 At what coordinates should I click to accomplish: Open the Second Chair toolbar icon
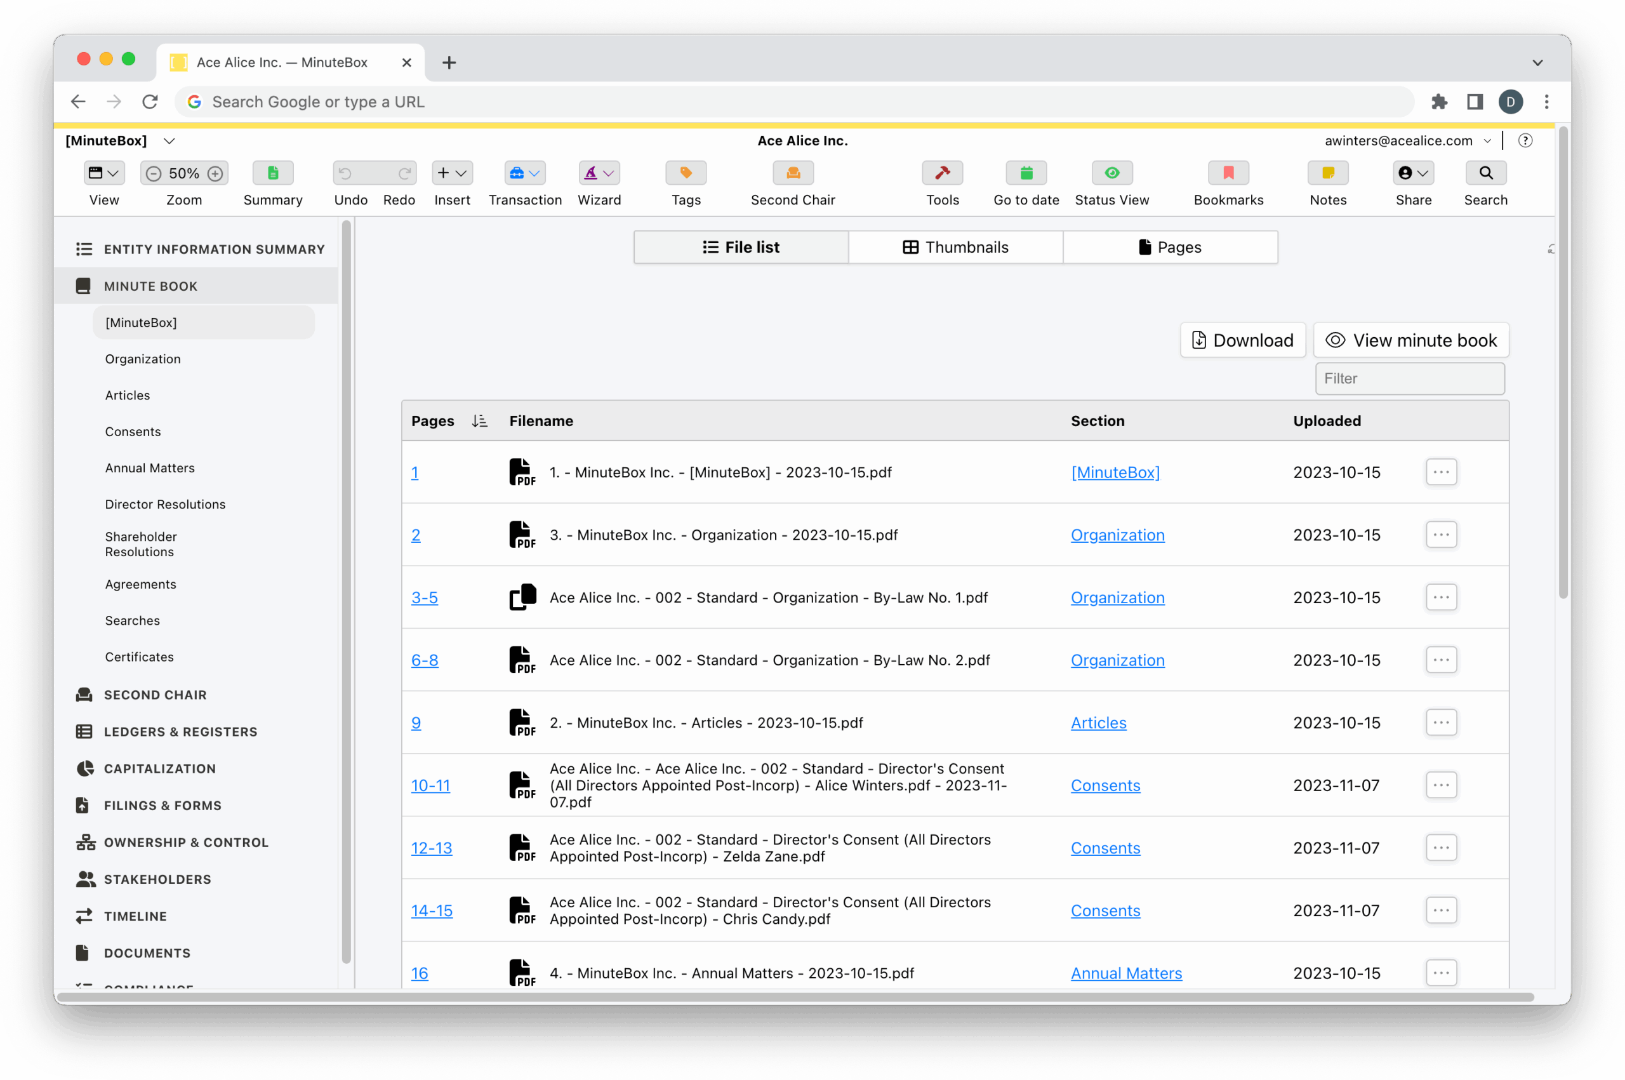point(793,173)
